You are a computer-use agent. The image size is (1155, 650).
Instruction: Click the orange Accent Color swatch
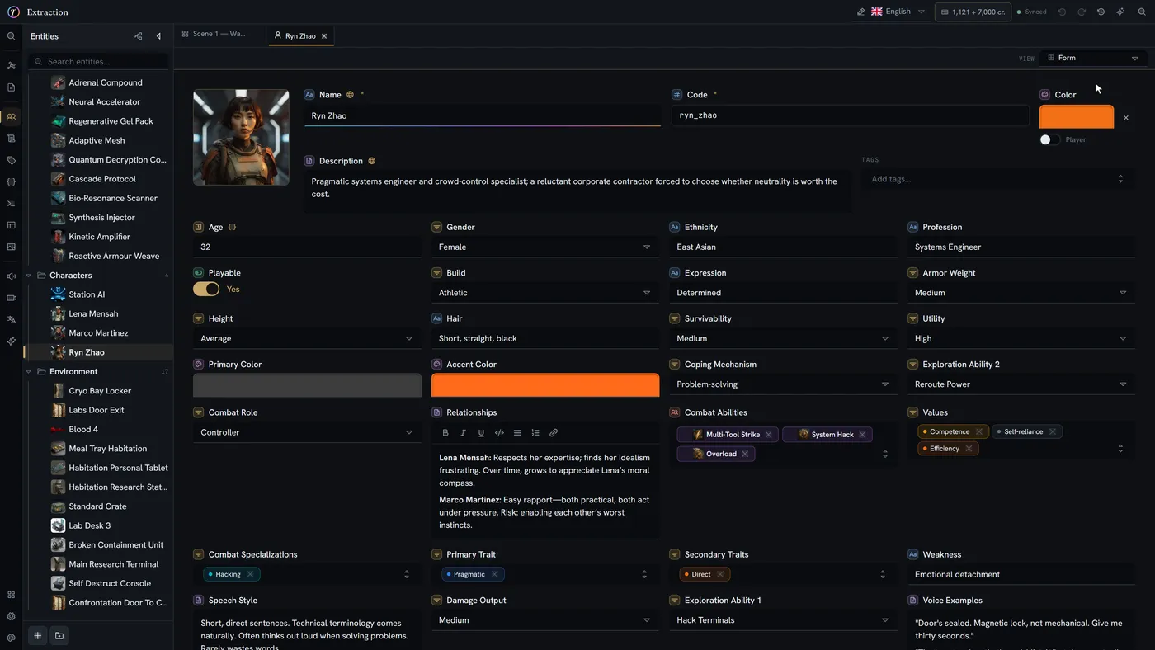tap(545, 385)
